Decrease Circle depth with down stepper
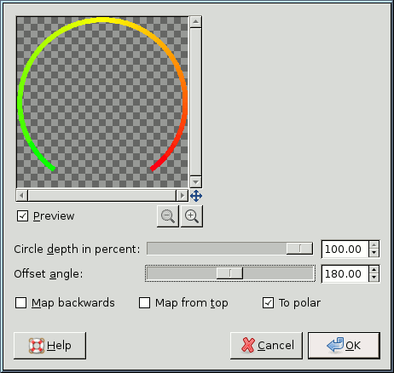Screen dimensions: 394x373 pos(374,253)
